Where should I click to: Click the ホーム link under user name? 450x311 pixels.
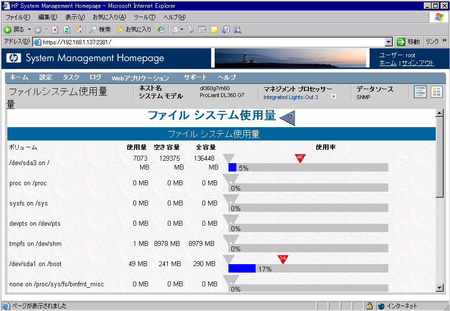pos(388,63)
